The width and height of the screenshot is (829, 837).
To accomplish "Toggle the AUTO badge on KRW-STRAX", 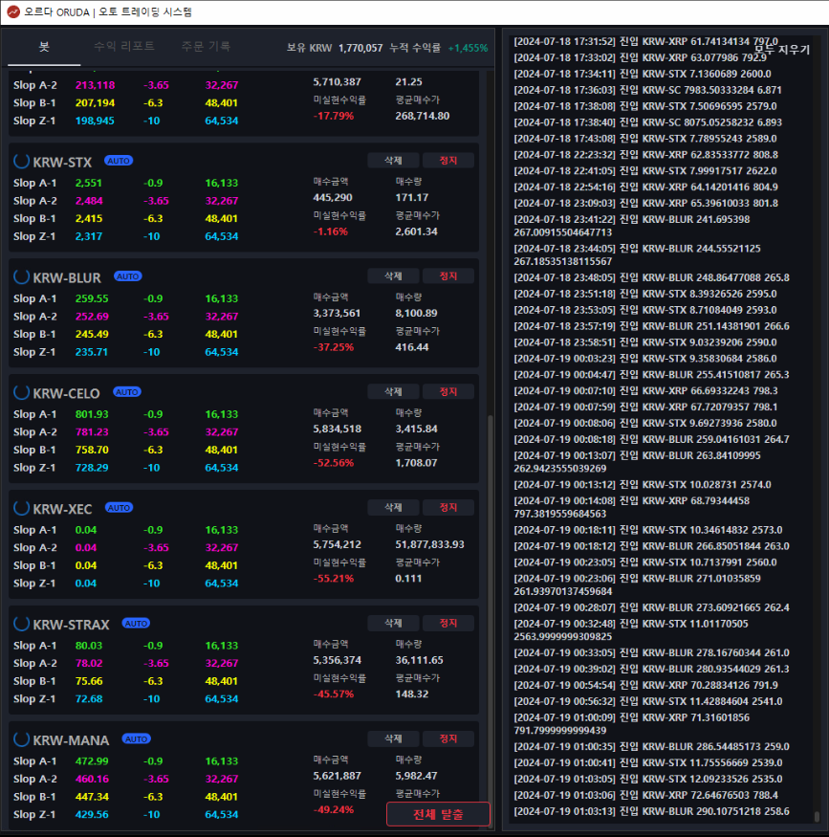I will [x=136, y=624].
